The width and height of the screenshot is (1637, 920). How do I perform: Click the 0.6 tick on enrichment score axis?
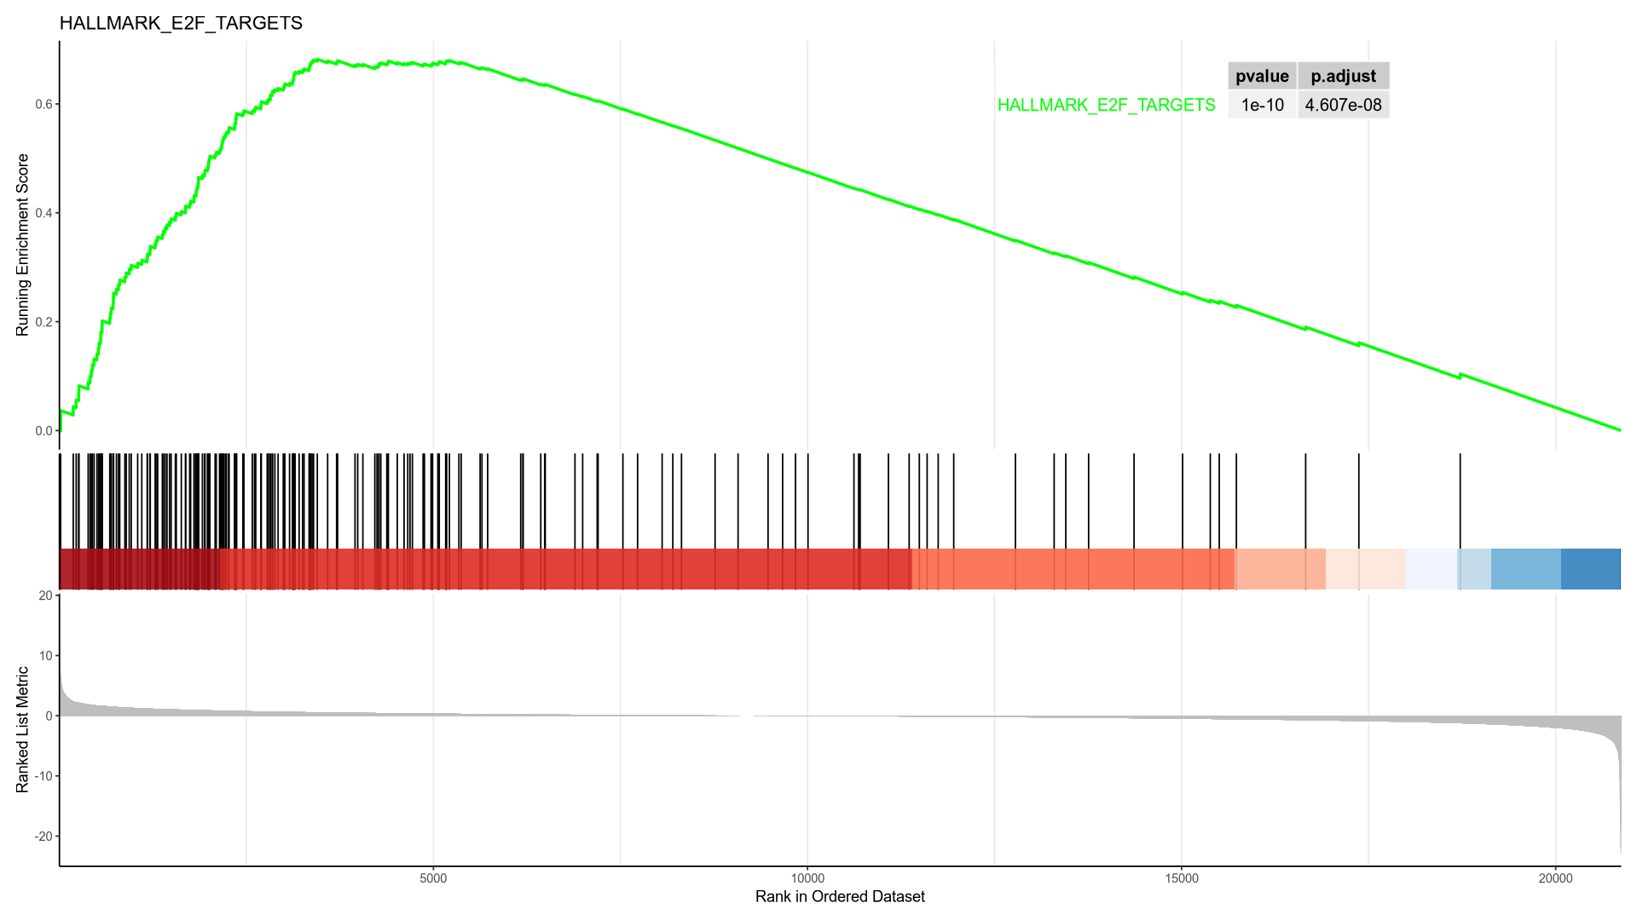(x=43, y=104)
